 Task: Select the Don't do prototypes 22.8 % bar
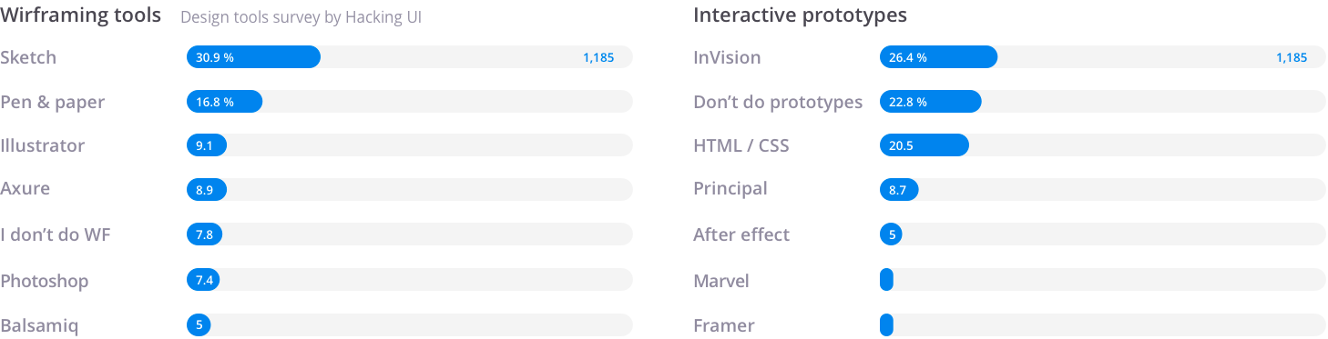click(931, 102)
